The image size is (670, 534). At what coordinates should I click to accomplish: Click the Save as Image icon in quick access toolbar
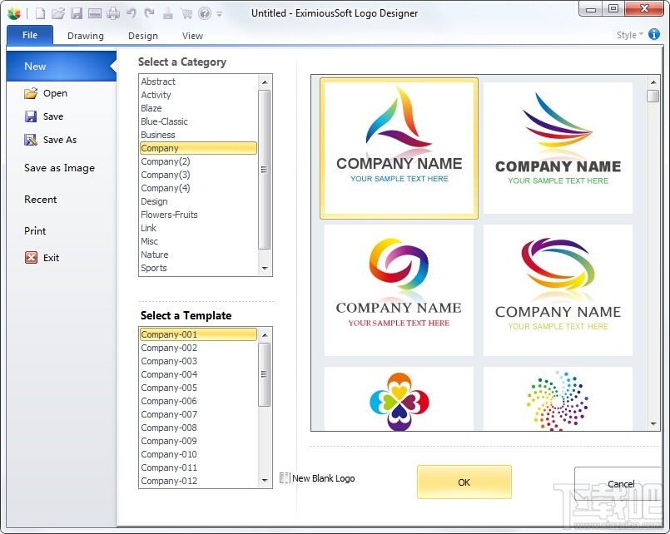94,13
